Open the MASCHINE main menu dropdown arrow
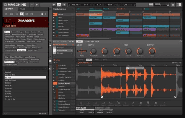Image resolution: width=185 pixels, height=118 pixels. click(32, 5)
